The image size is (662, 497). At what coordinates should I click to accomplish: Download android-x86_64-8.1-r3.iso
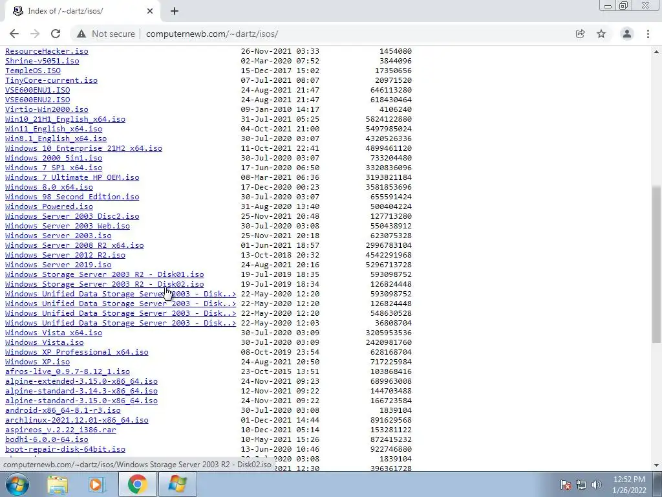tap(63, 411)
